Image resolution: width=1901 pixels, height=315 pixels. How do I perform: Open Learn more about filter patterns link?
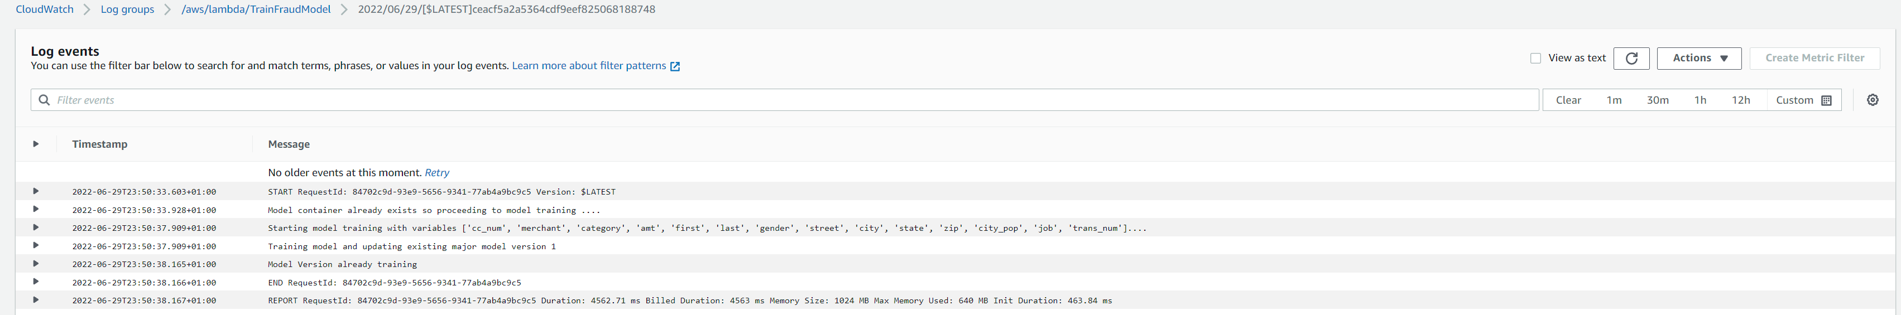click(589, 66)
